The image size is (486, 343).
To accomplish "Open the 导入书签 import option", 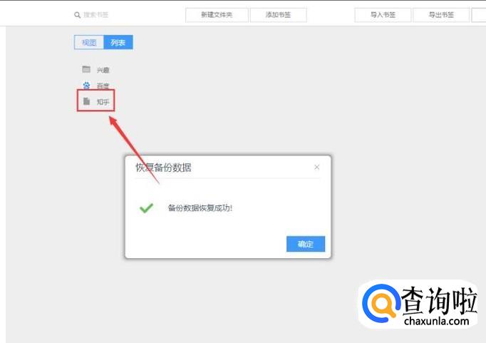I will (x=383, y=15).
